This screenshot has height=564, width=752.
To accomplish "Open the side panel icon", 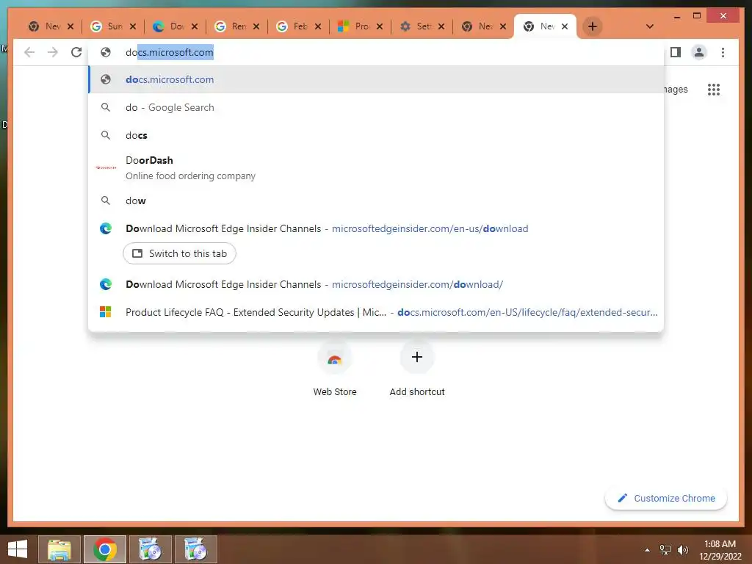I will pos(676,52).
